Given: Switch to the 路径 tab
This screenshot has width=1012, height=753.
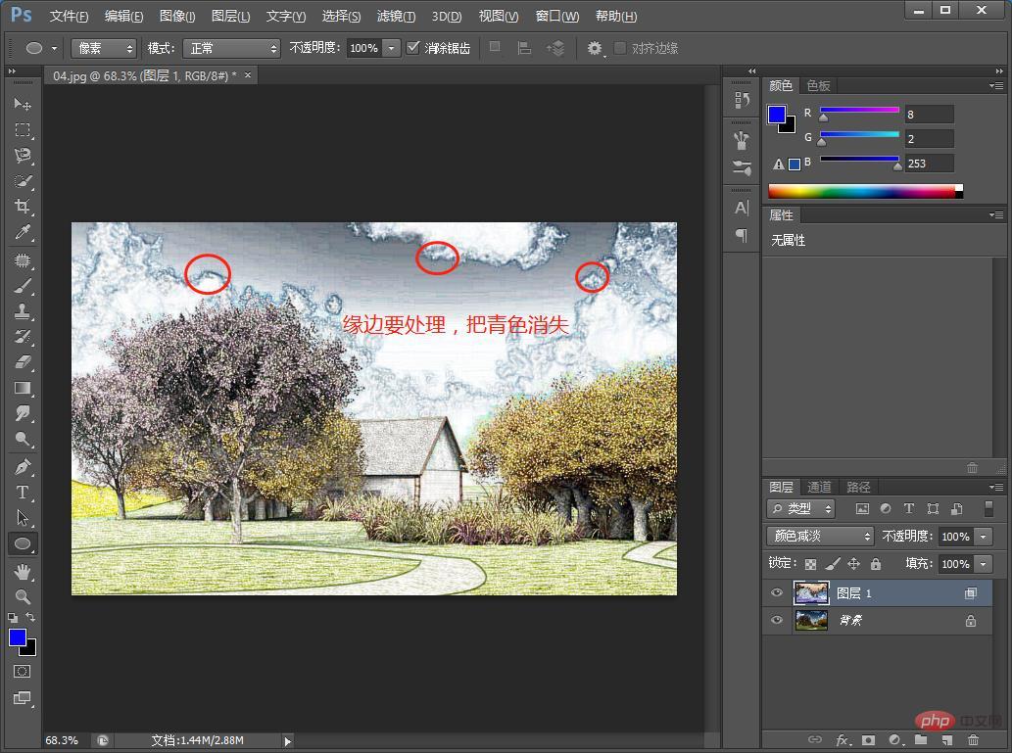Looking at the screenshot, I should 858,487.
